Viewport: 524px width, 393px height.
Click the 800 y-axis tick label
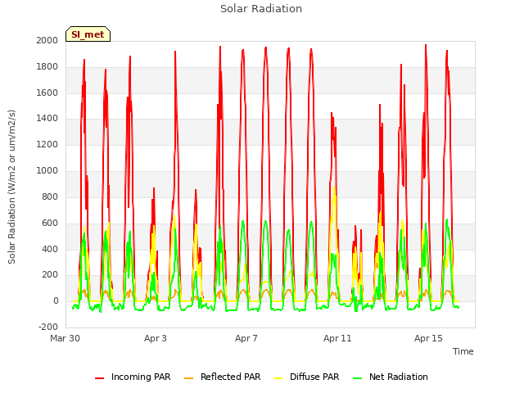click(x=50, y=196)
